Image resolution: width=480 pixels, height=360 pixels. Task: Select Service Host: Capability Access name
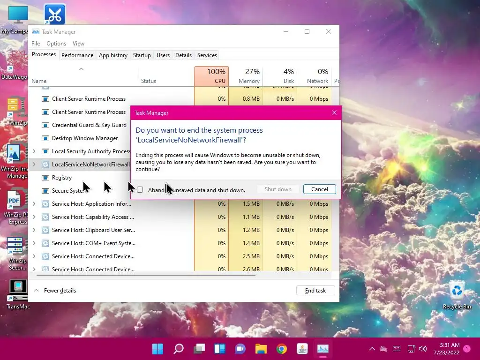(x=93, y=217)
